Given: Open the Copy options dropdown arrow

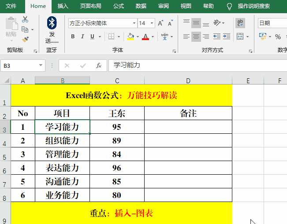Looking at the screenshot, I should (32, 29).
